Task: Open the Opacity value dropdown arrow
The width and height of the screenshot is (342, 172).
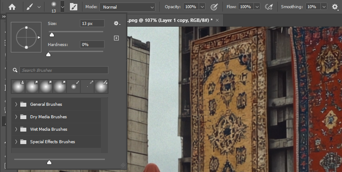Action: coord(202,7)
